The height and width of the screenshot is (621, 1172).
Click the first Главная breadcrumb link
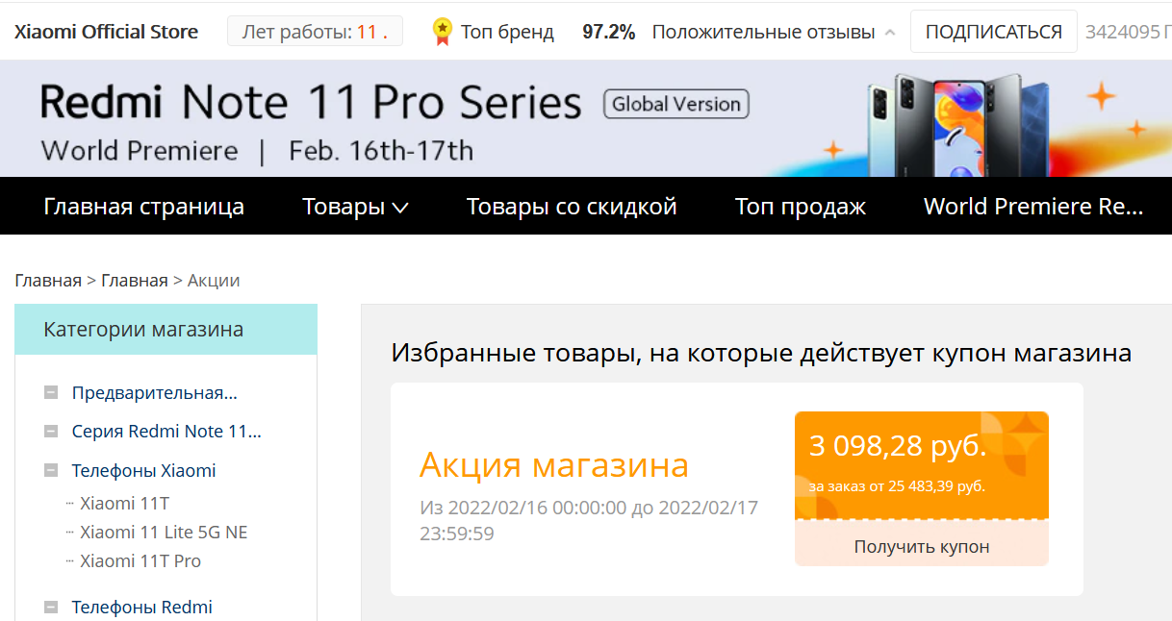pos(48,281)
